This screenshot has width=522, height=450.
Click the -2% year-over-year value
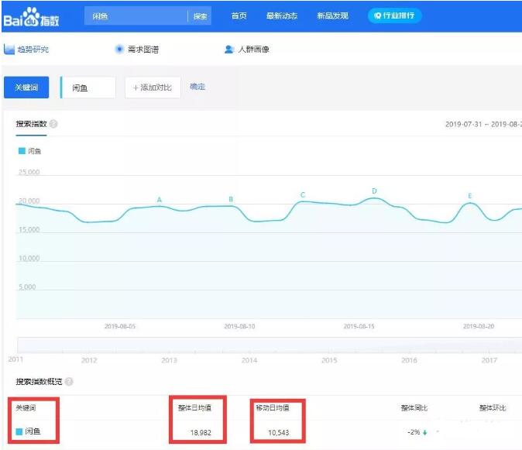(x=414, y=432)
